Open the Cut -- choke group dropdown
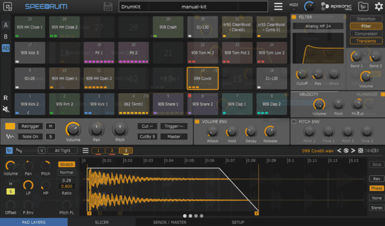 click(147, 126)
